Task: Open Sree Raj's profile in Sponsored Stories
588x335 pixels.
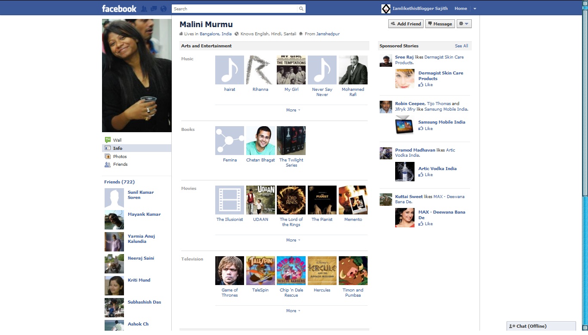Action: point(404,57)
